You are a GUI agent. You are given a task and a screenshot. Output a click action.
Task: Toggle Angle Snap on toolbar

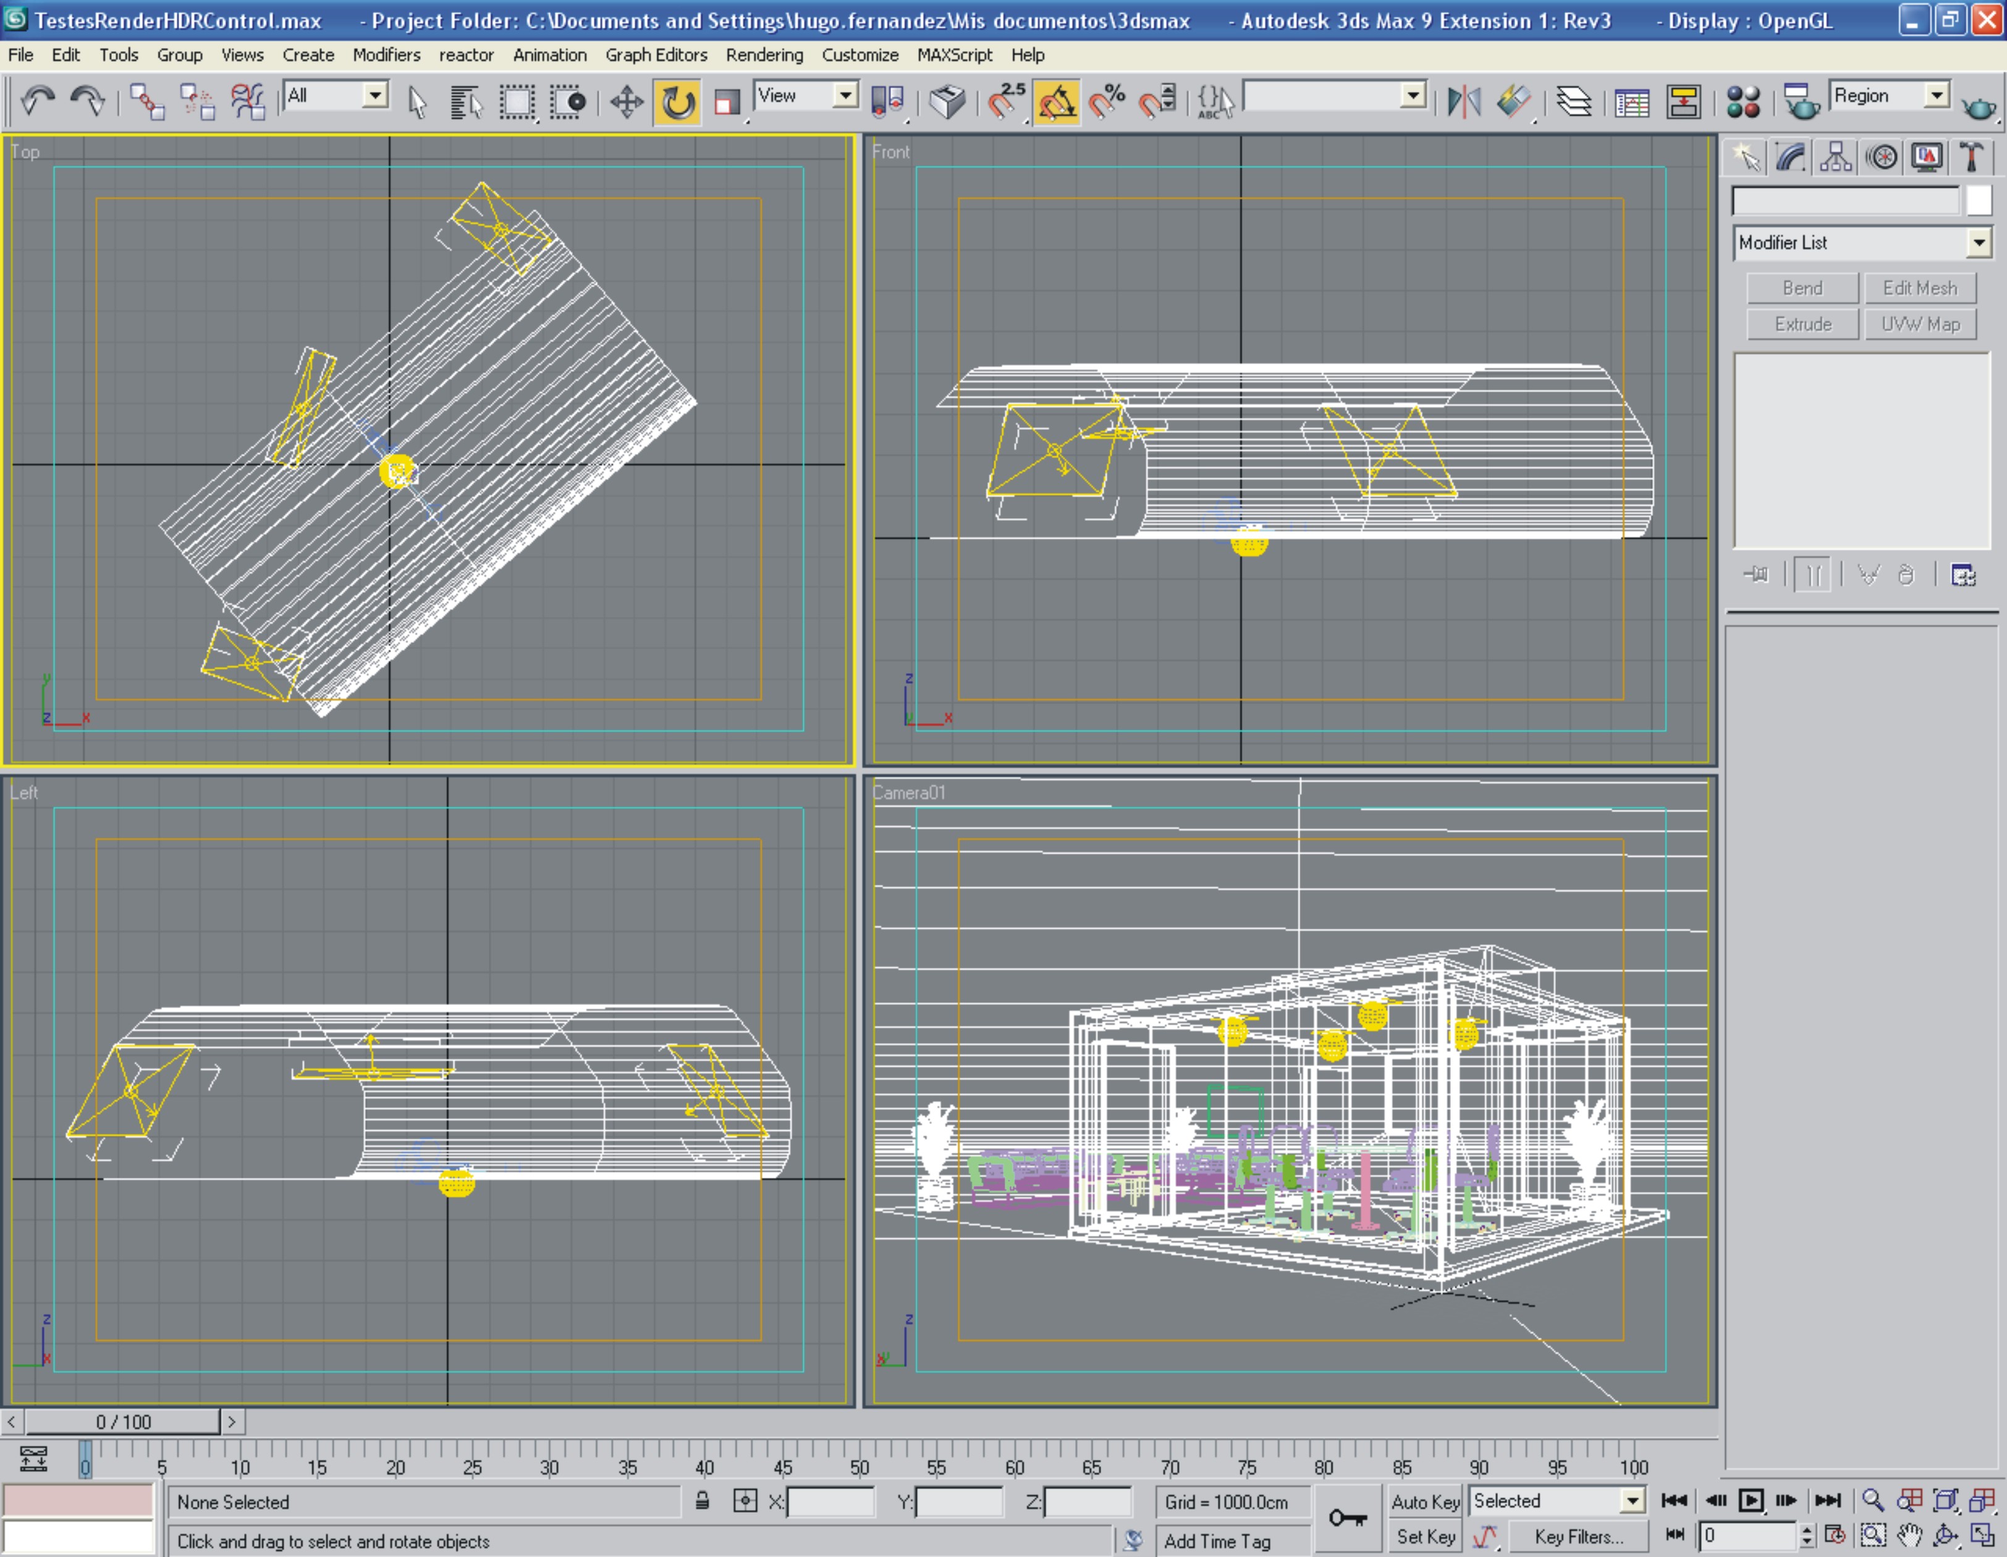(1057, 101)
